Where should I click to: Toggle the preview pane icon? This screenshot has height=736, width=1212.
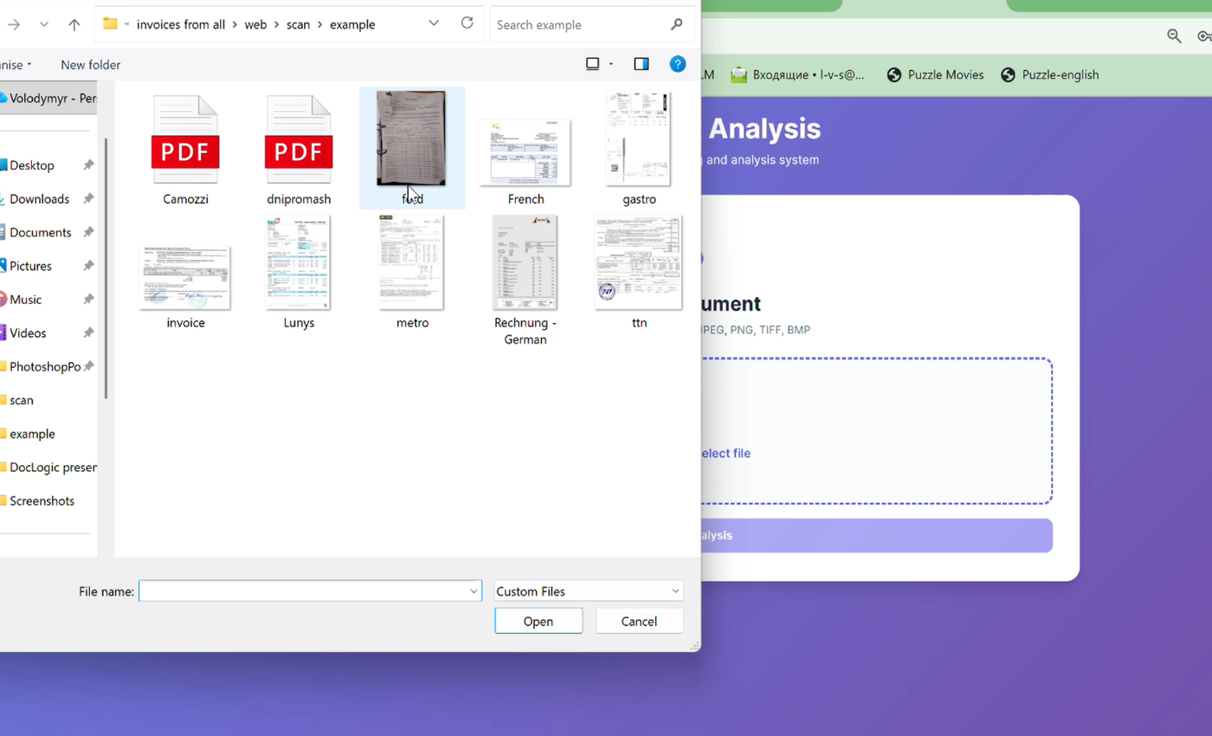[641, 64]
